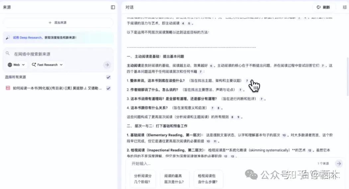The width and height of the screenshot is (349, 189).
Task: Send message with chat arrow button
Action: pyautogui.click(x=338, y=163)
